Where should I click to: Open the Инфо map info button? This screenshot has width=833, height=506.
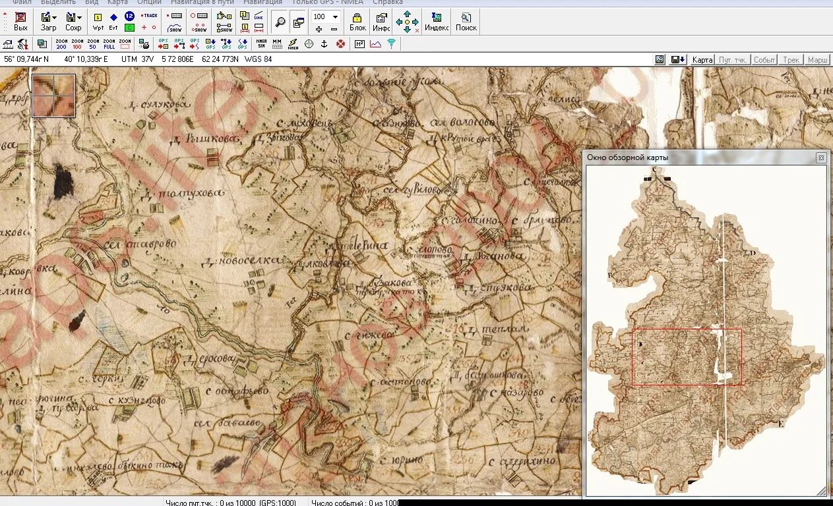381,22
